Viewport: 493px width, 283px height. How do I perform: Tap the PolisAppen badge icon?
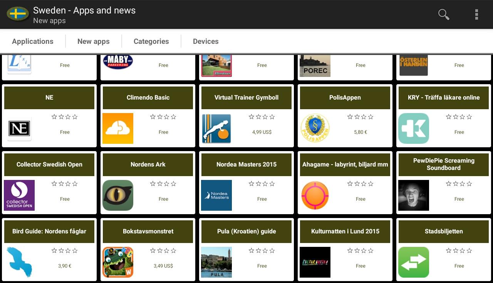coord(315,128)
